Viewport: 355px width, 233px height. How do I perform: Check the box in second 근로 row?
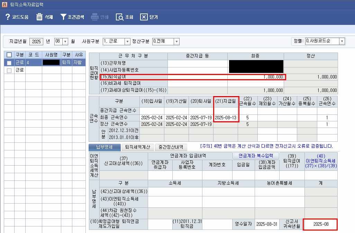coord(9,70)
